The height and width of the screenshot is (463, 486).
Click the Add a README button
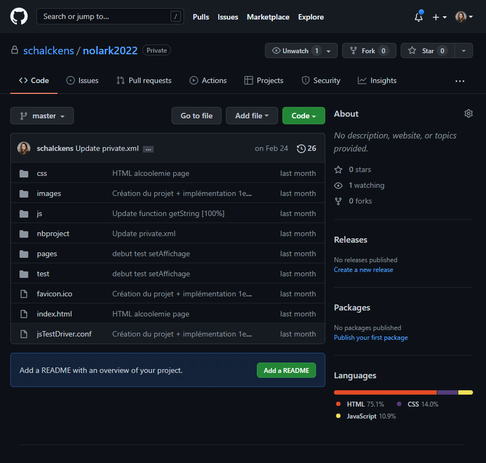point(286,370)
